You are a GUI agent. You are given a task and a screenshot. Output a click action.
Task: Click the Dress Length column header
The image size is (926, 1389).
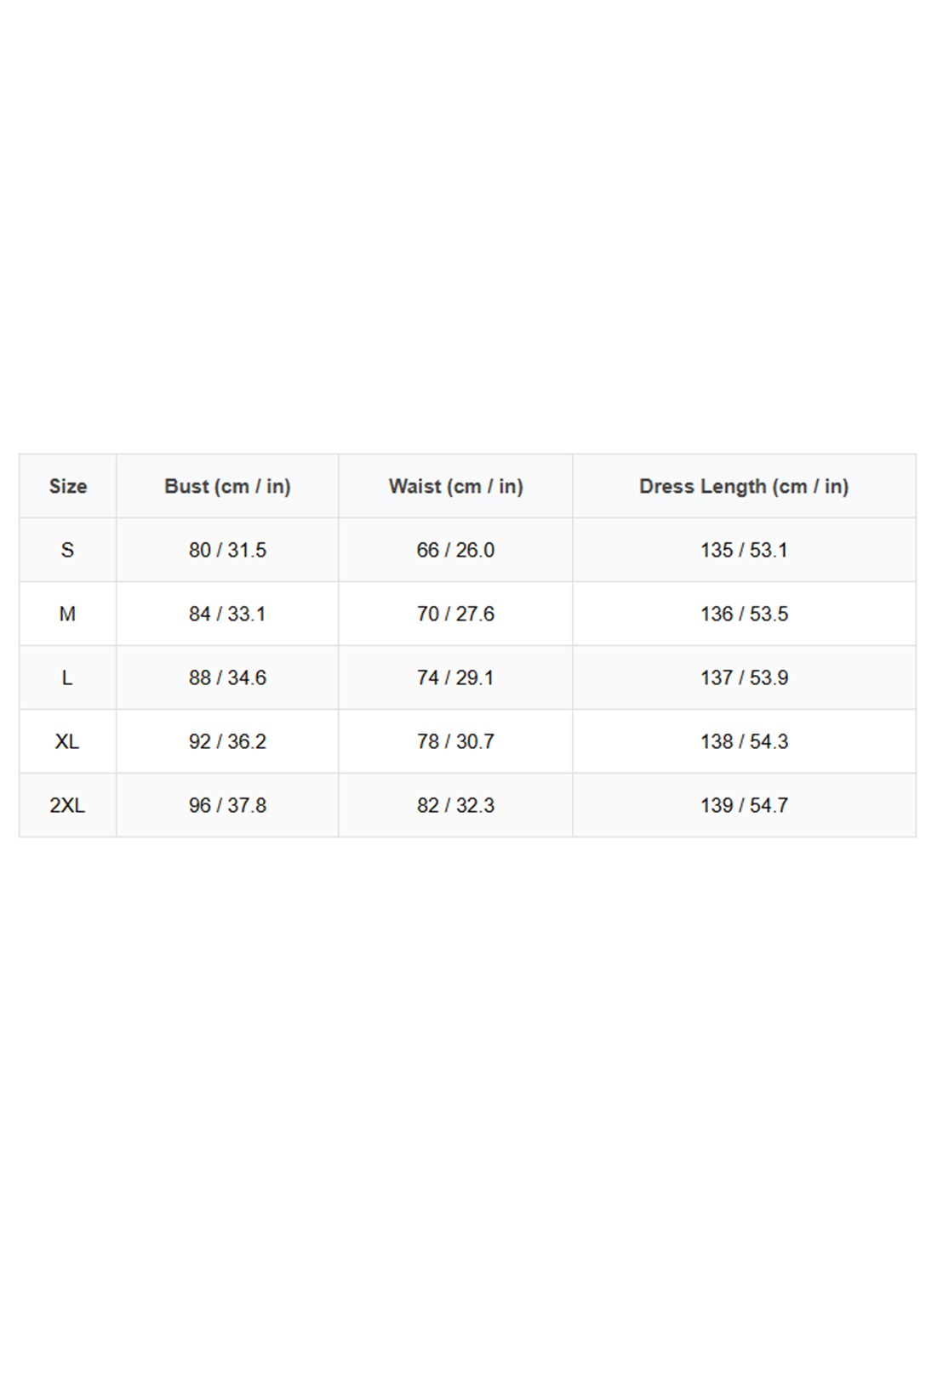tap(744, 486)
